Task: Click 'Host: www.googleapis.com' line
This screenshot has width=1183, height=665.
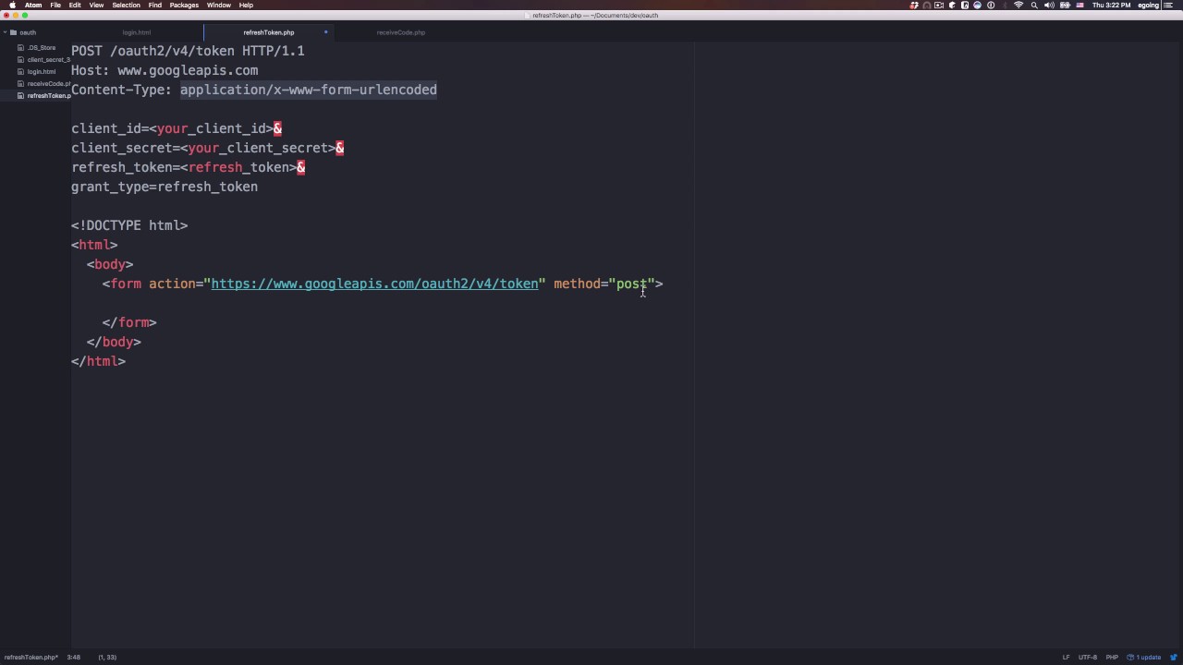Action: pos(165,70)
